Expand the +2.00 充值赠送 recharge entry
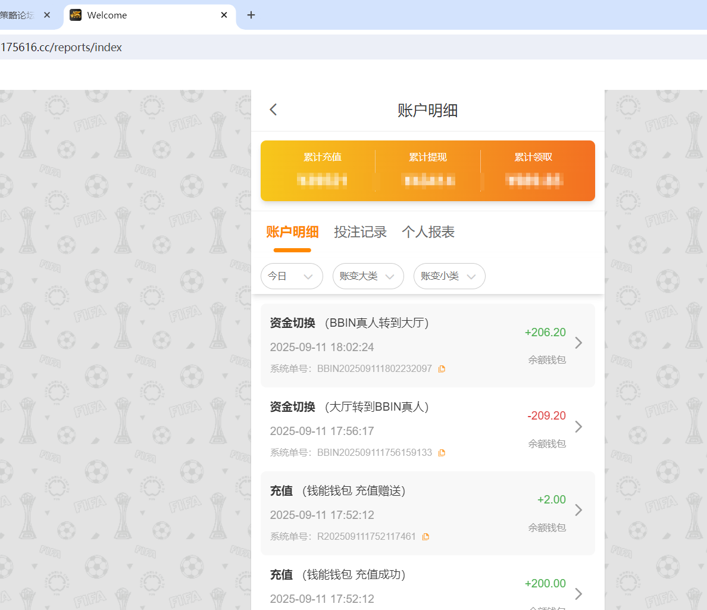 [x=578, y=510]
